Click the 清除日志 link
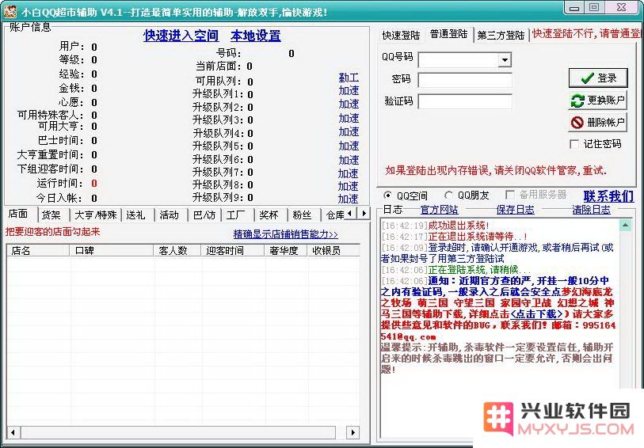 (591, 210)
